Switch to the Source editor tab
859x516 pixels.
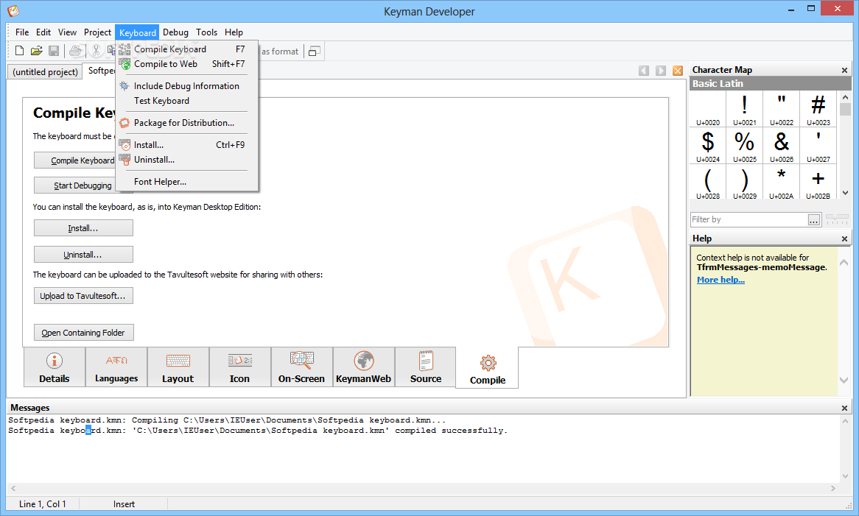(426, 367)
